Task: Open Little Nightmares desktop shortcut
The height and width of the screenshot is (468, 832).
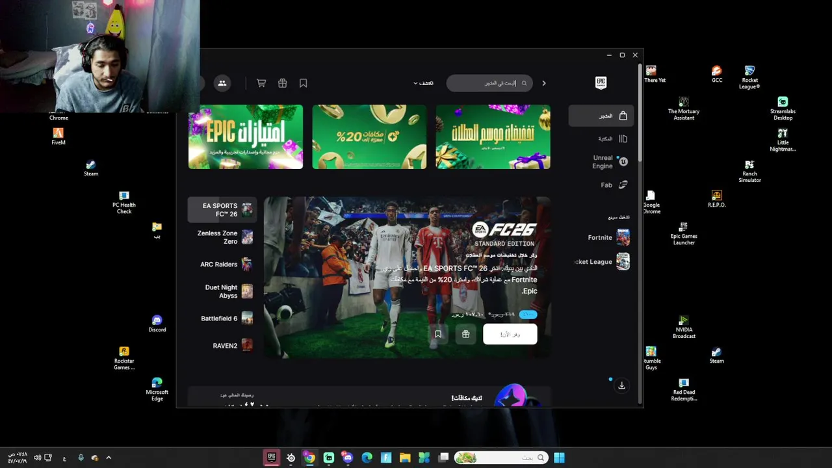Action: (x=783, y=140)
